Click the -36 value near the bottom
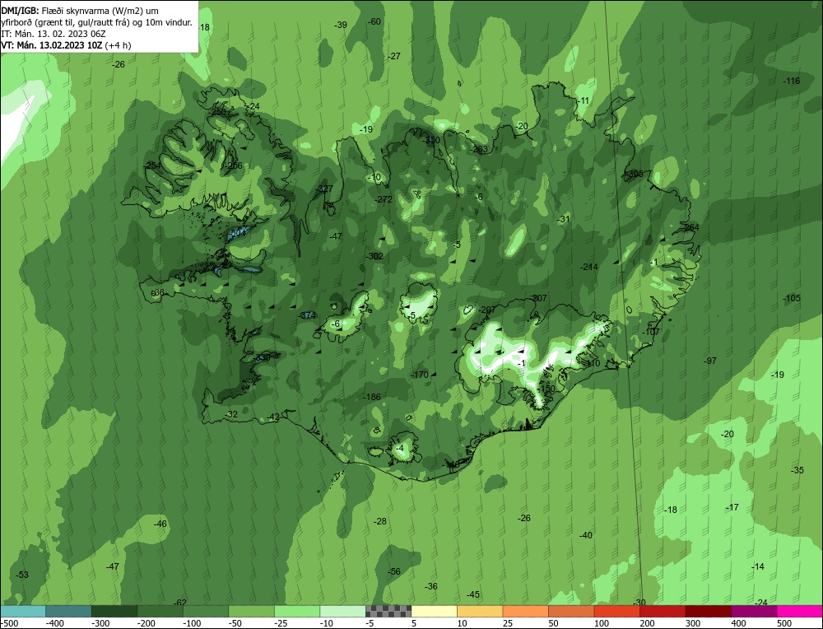The image size is (823, 629). tap(431, 586)
